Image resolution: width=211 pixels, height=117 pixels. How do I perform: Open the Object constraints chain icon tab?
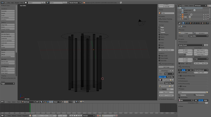point(193,23)
